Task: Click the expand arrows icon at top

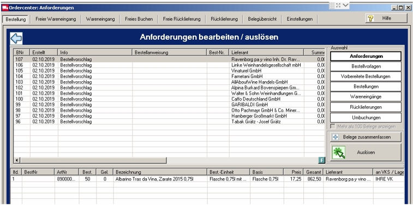Action: tap(338, 5)
